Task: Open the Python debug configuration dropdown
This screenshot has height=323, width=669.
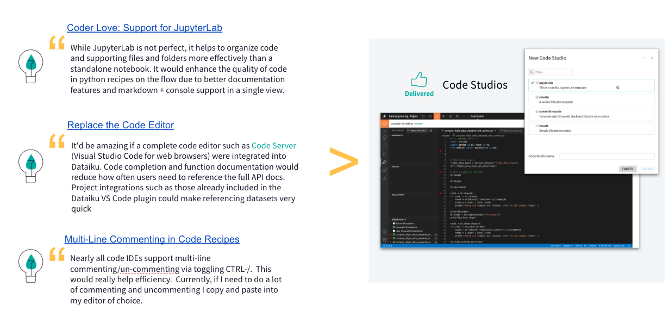Action: point(419,131)
